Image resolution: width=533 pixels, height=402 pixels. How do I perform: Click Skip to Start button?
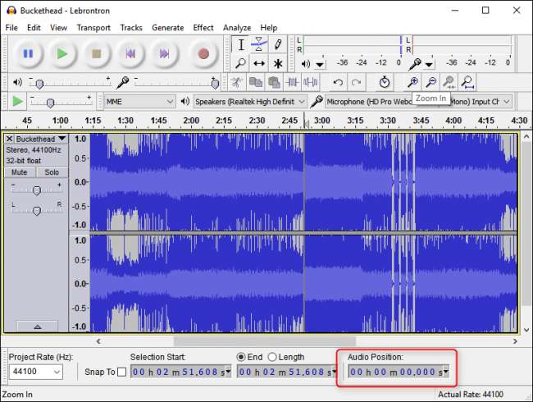point(130,54)
